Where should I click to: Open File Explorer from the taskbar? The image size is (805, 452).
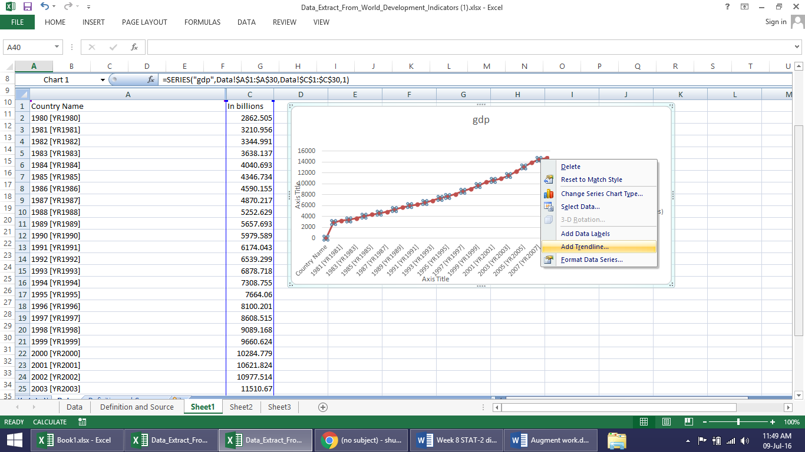tap(616, 440)
